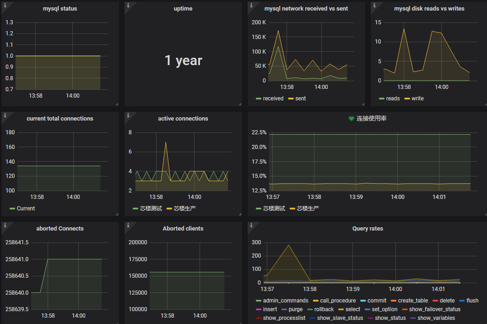The width and height of the screenshot is (487, 324).
Task: Toggle flush series in Query rates legend
Action: [472, 301]
